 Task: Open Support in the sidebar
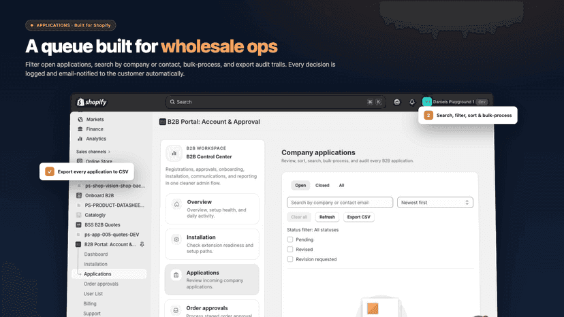pyautogui.click(x=92, y=314)
